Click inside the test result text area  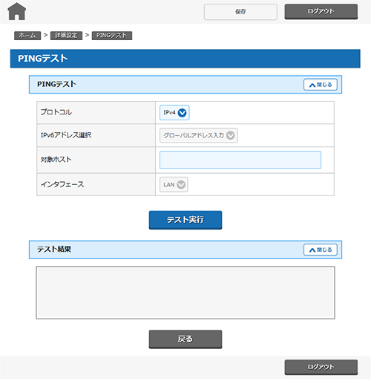pyautogui.click(x=185, y=293)
